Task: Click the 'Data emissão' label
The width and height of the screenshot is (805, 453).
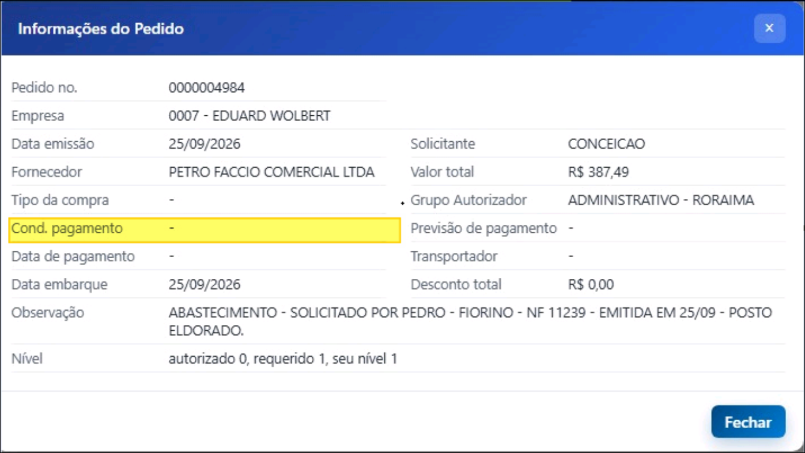Action: tap(52, 144)
